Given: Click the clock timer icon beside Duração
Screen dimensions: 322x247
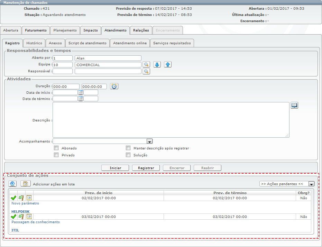Looking at the screenshot, I should (114, 86).
